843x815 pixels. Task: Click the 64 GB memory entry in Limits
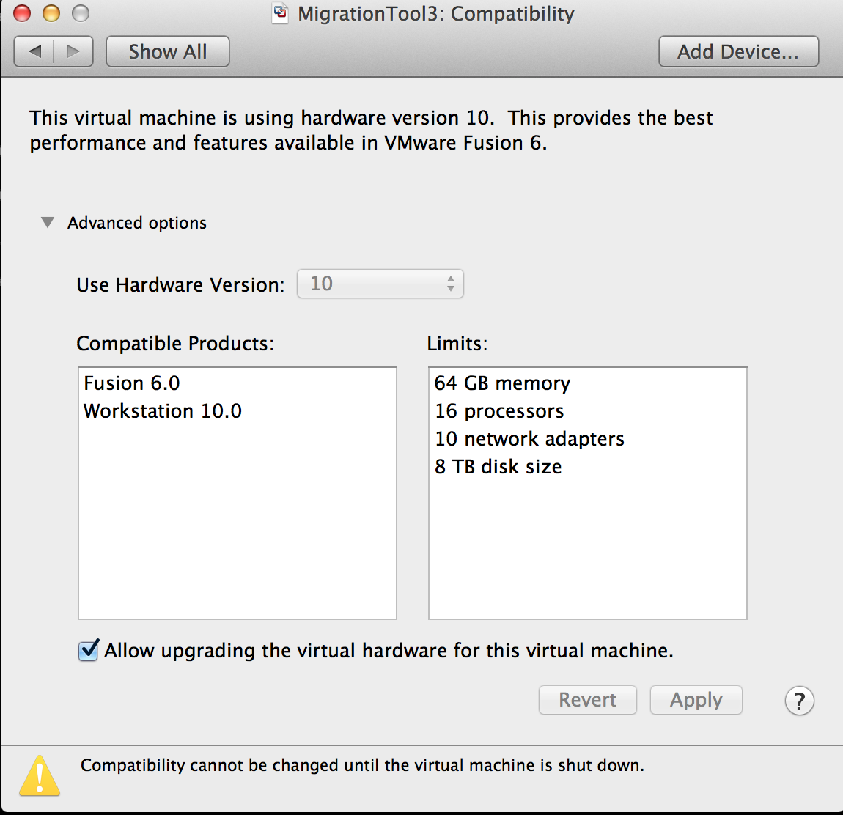(502, 383)
